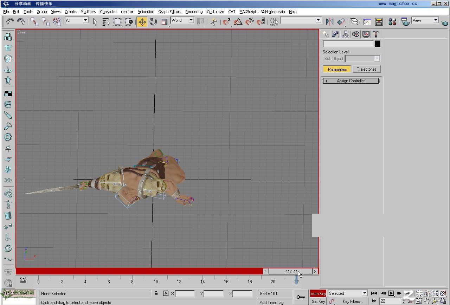Click the Parameters button

coord(337,69)
